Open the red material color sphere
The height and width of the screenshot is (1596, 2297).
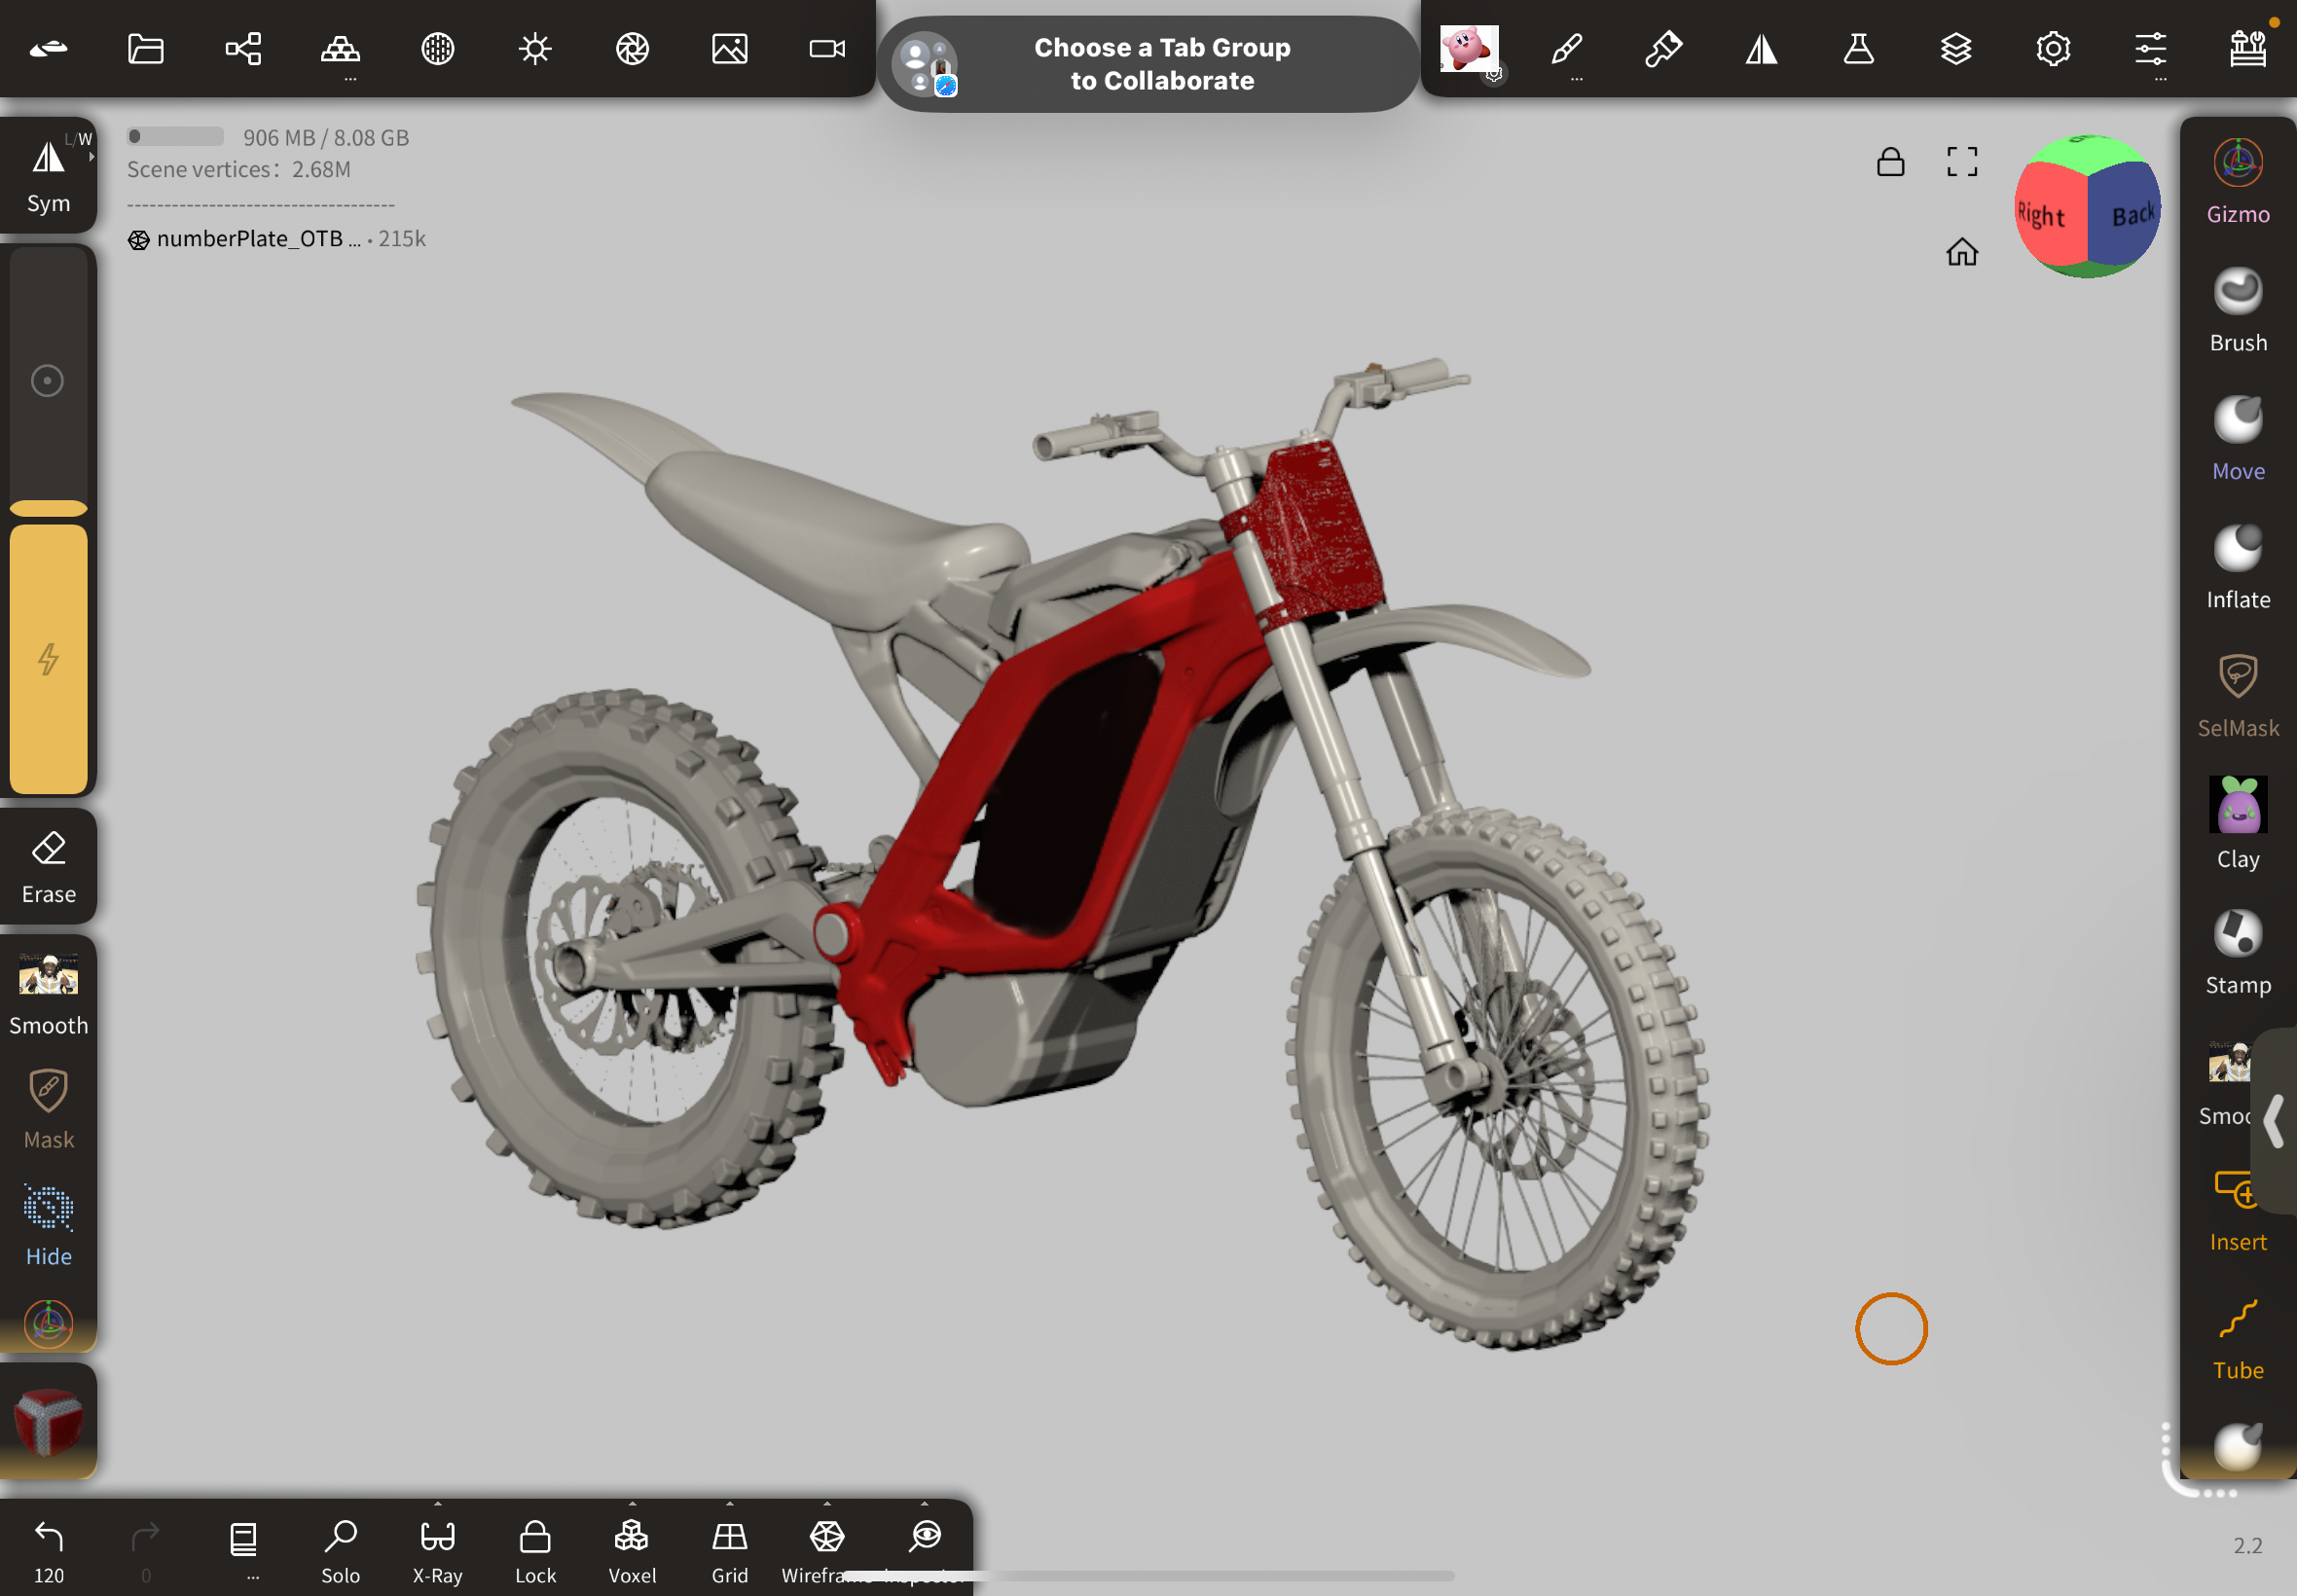pyautogui.click(x=48, y=1420)
